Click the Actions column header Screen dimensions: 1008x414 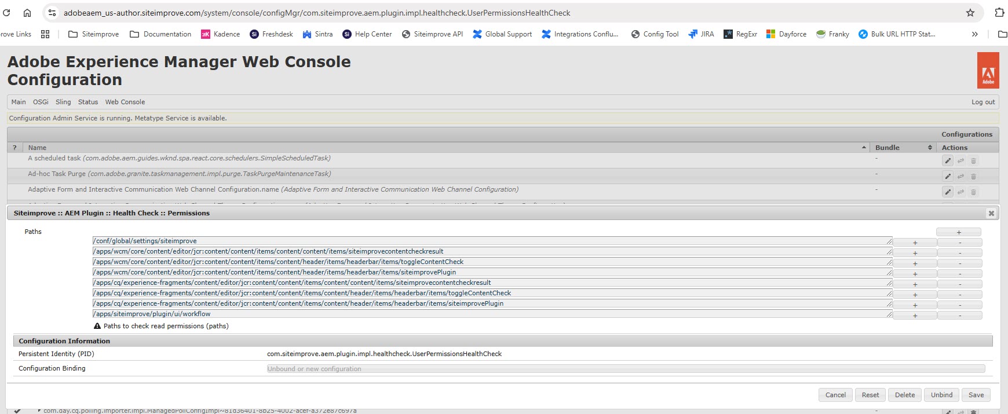967,148
